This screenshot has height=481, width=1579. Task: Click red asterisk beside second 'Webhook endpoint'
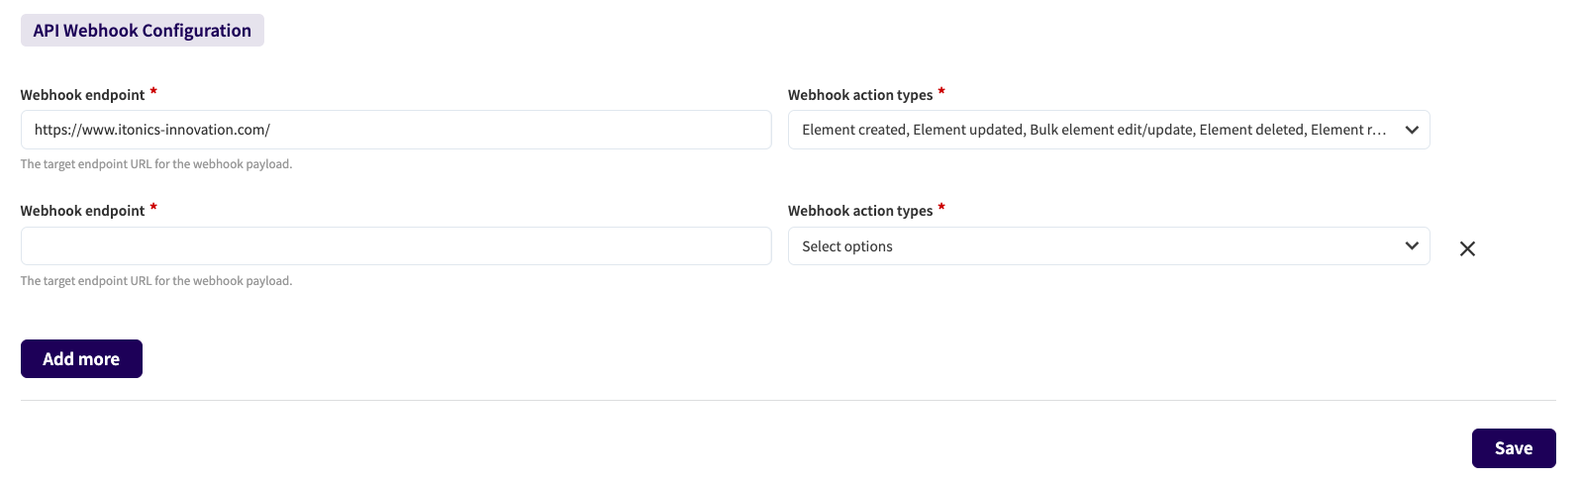(x=153, y=208)
